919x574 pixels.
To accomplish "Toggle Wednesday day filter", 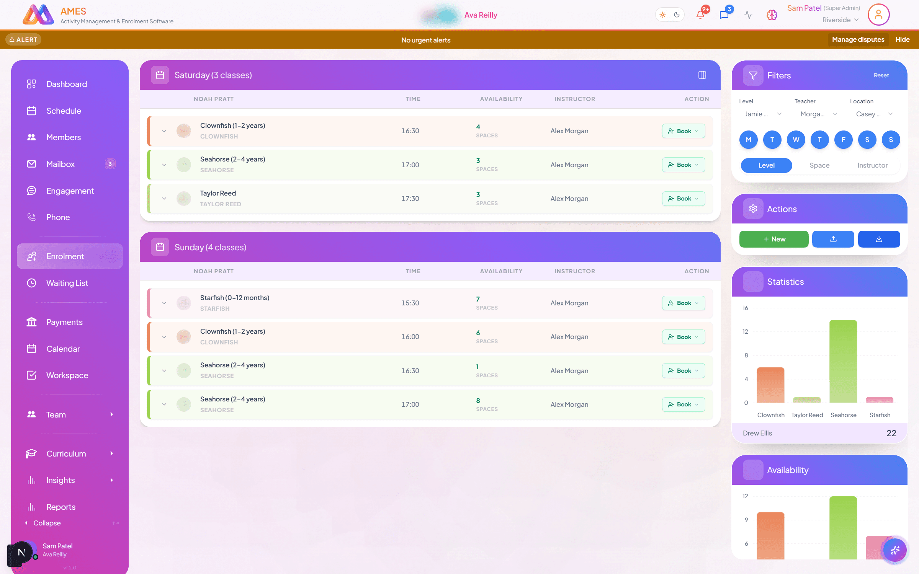I will pos(796,140).
